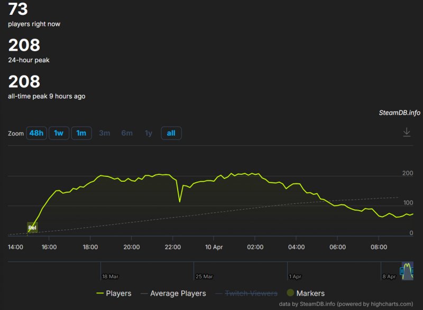Click the left navigator resize handle
The width and height of the screenshot is (423, 310).
click(401, 271)
